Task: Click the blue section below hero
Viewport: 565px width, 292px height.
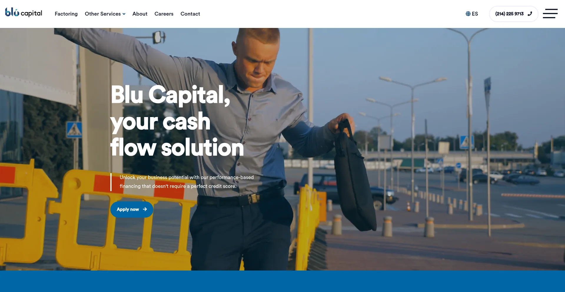Action: [x=282, y=281]
